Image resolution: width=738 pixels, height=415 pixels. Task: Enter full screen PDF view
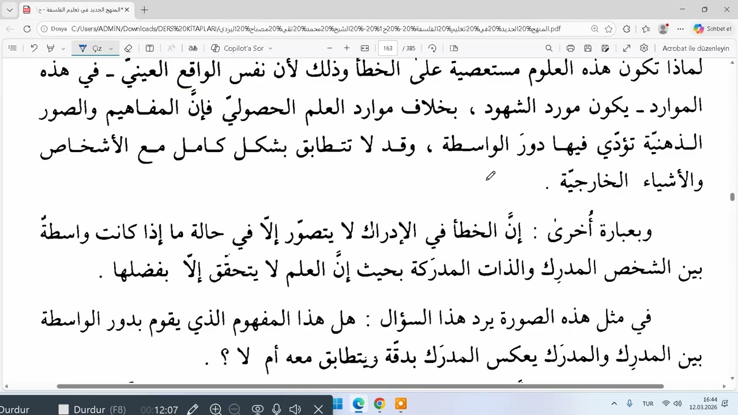pyautogui.click(x=627, y=48)
